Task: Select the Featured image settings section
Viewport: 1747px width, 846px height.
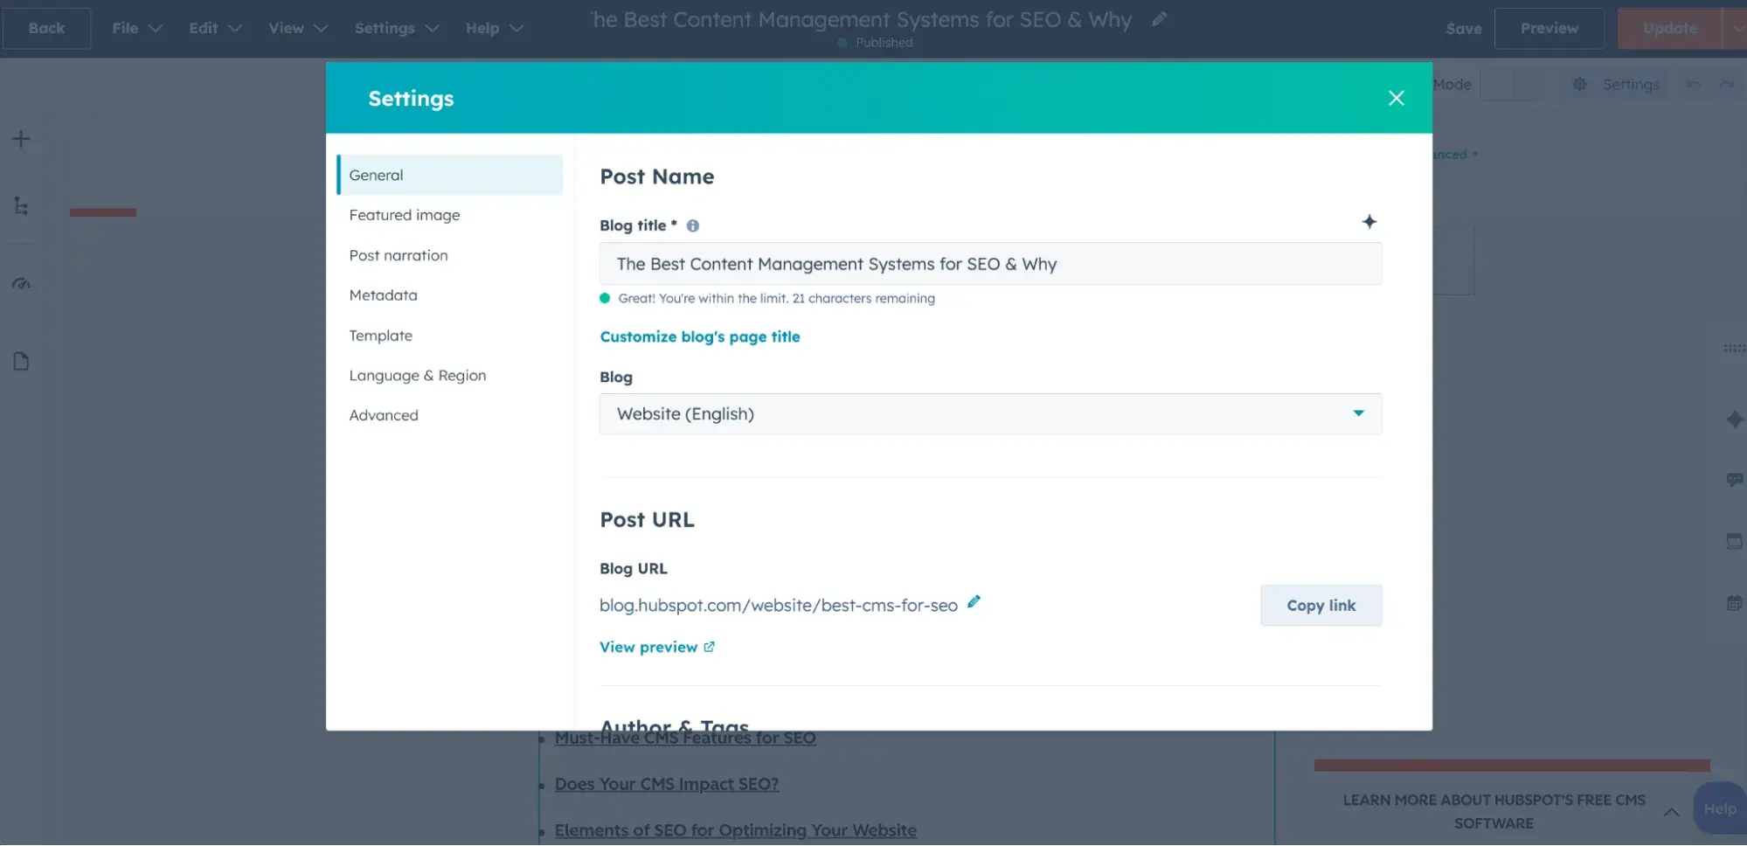Action: point(404,215)
